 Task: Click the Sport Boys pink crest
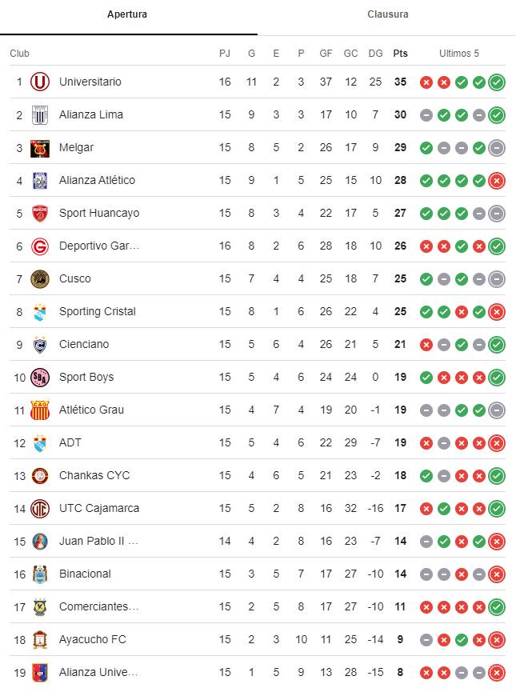click(40, 378)
